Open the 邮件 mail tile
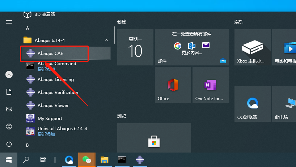 pos(192,47)
